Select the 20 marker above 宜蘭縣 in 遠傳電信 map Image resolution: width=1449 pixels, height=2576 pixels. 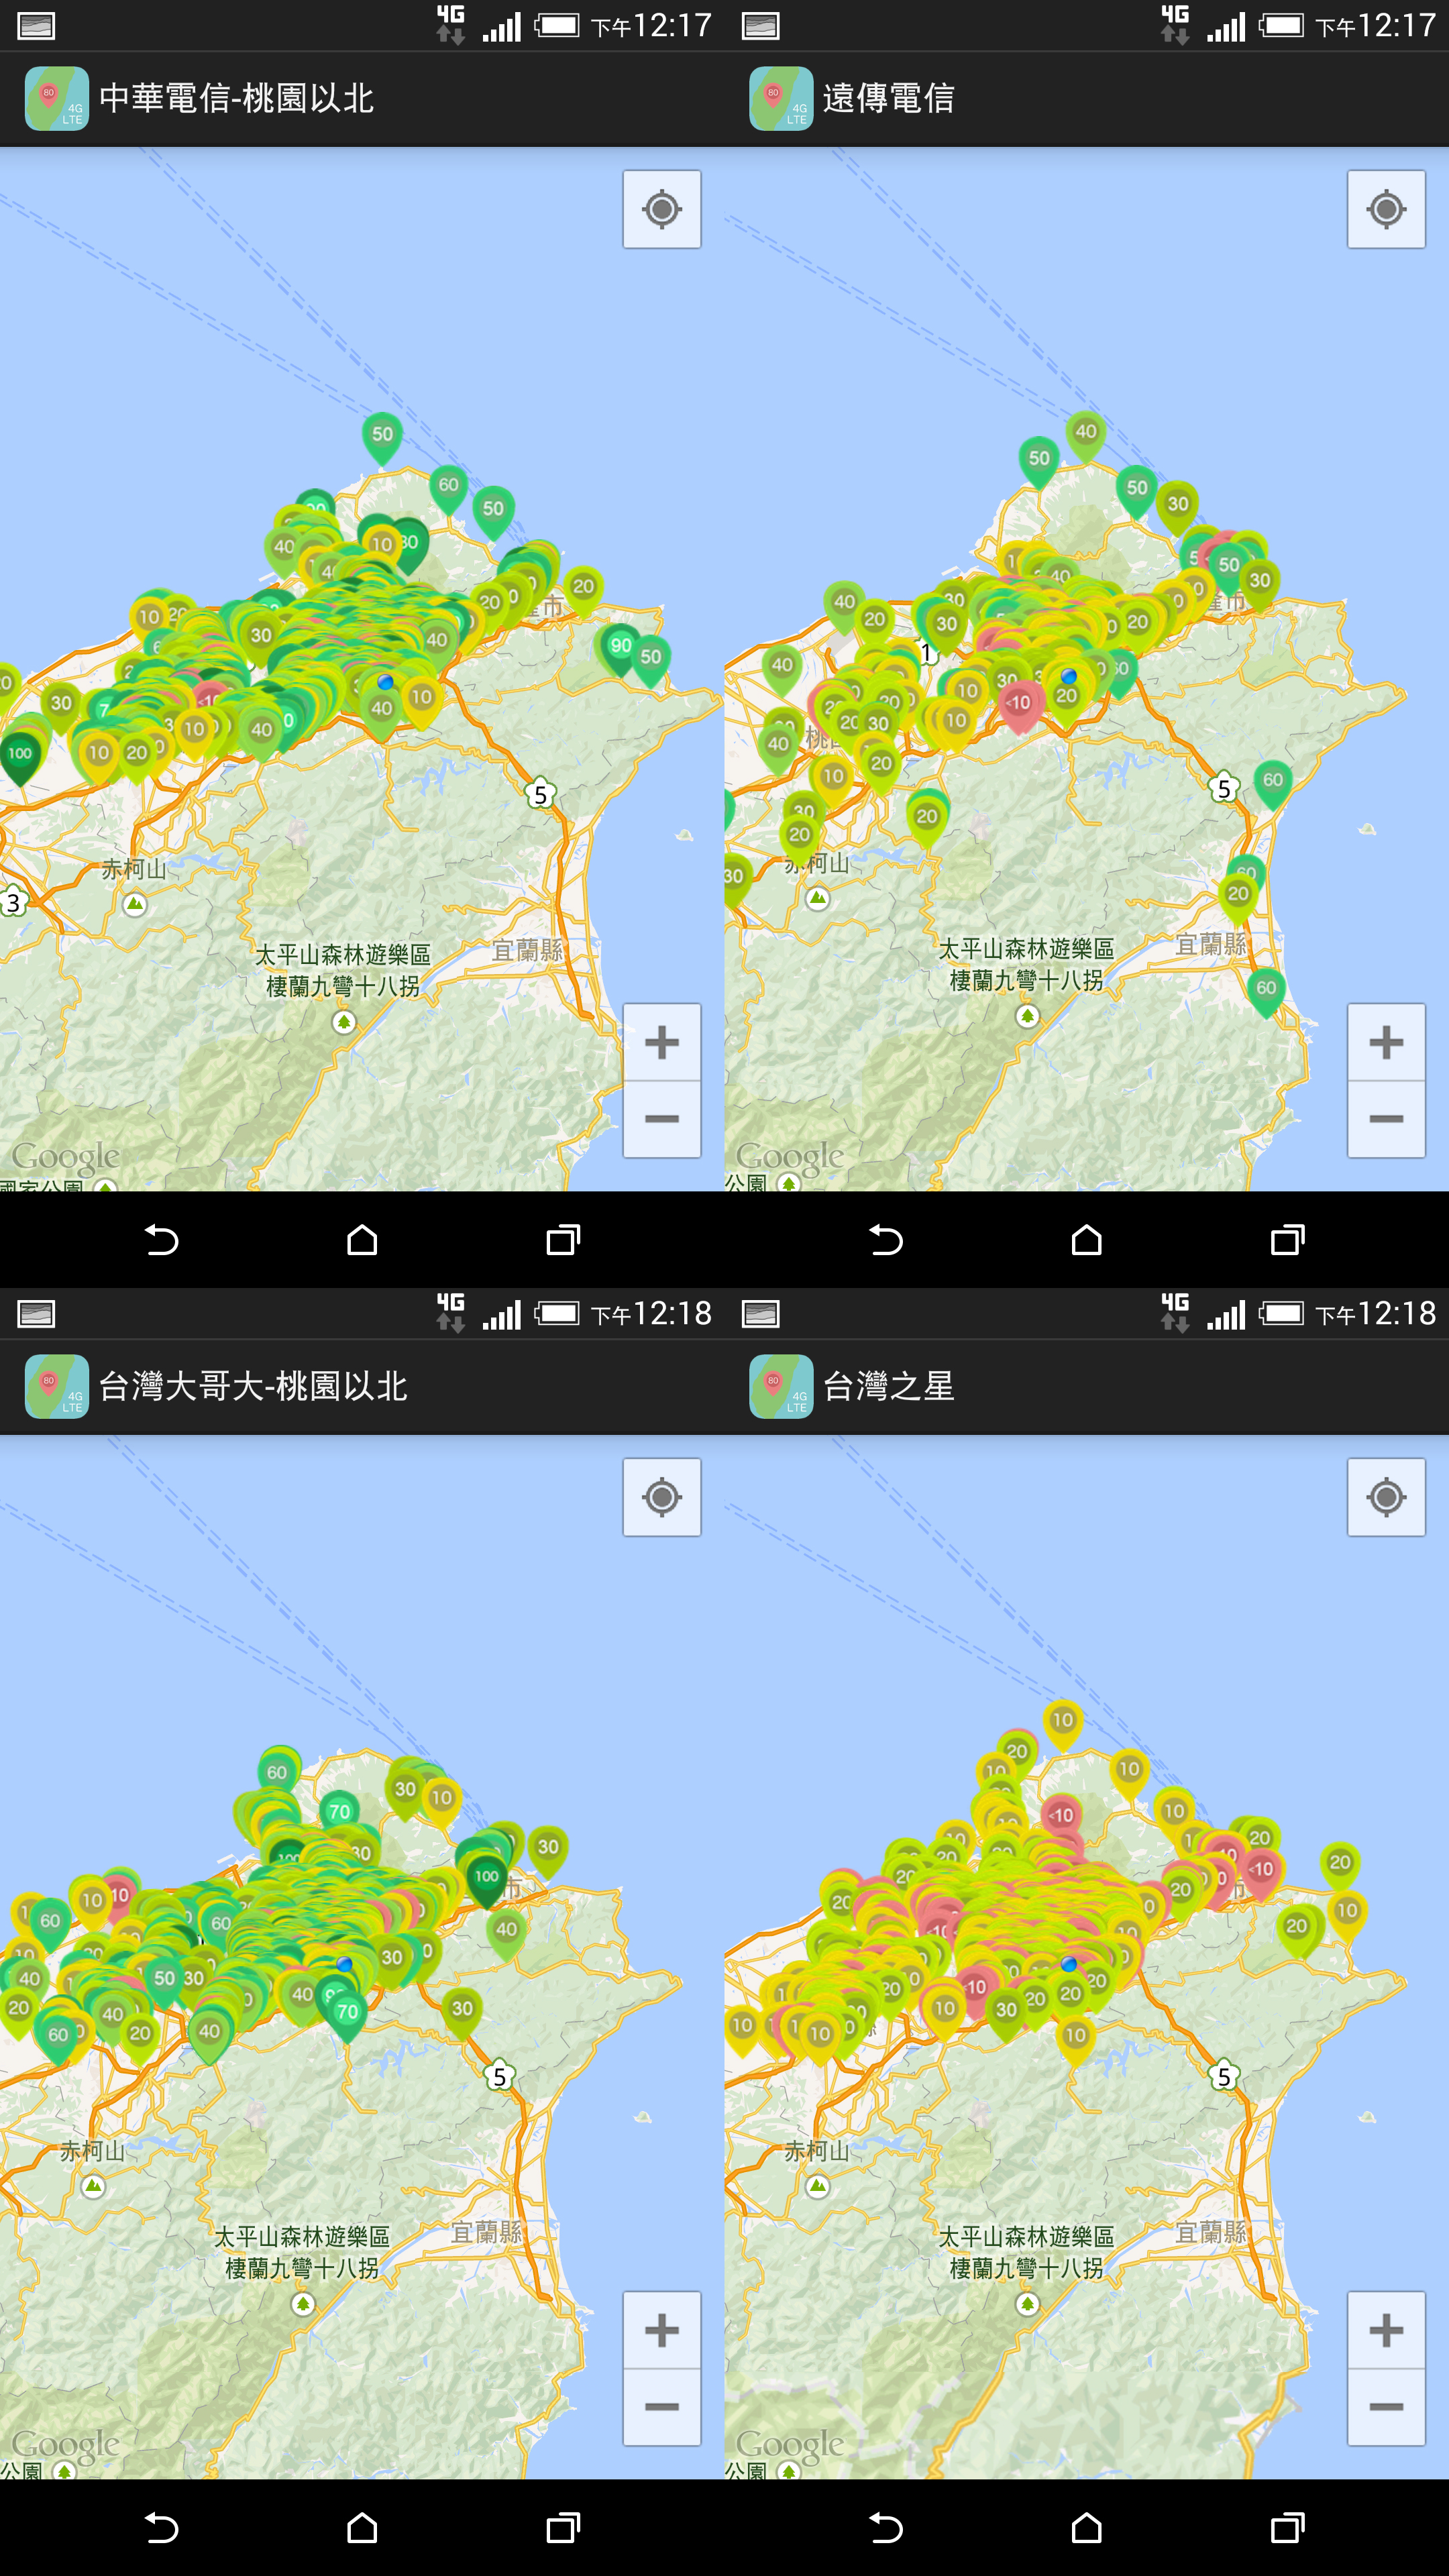click(1238, 898)
